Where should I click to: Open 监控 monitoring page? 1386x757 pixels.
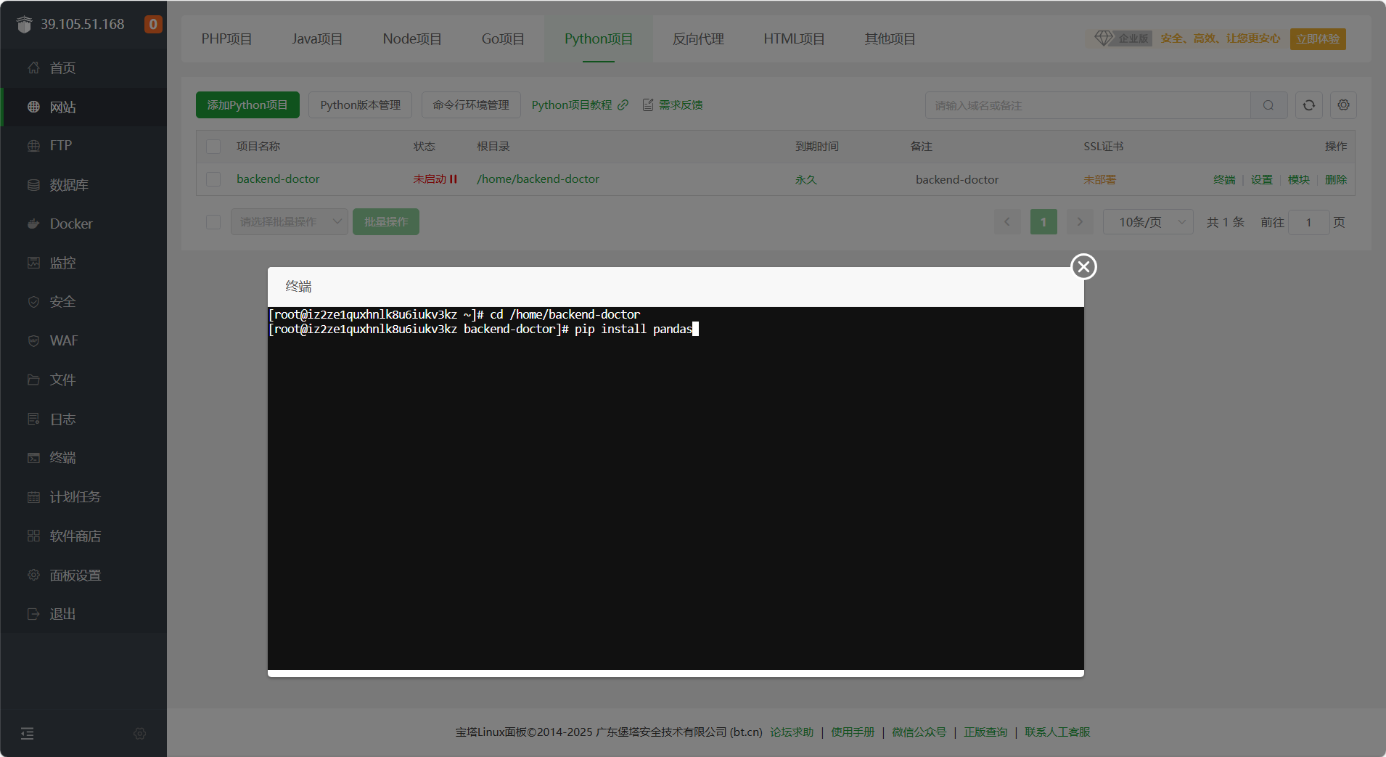click(83, 263)
